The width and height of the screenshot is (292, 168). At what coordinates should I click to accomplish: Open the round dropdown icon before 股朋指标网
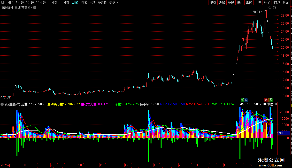point(2,104)
